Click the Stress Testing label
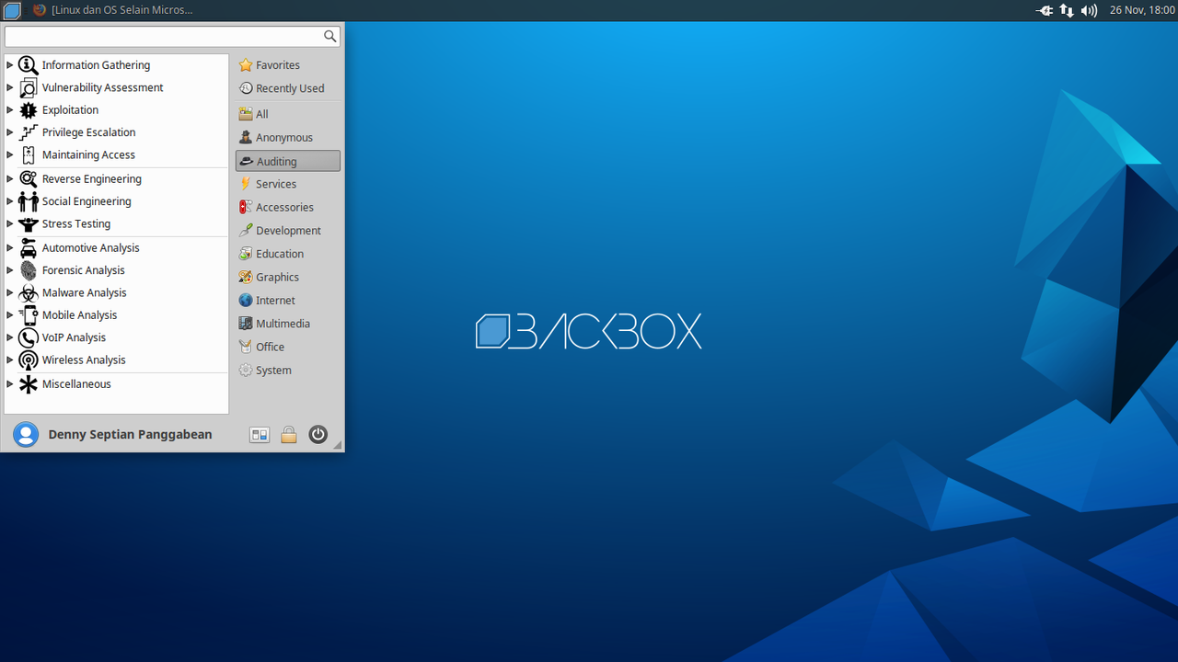The image size is (1178, 662). click(x=76, y=223)
